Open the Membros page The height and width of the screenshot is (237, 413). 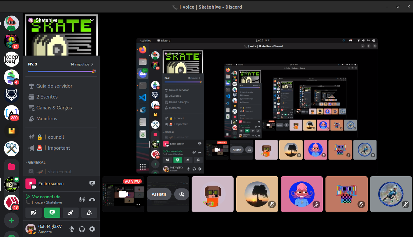[x=61, y=119]
